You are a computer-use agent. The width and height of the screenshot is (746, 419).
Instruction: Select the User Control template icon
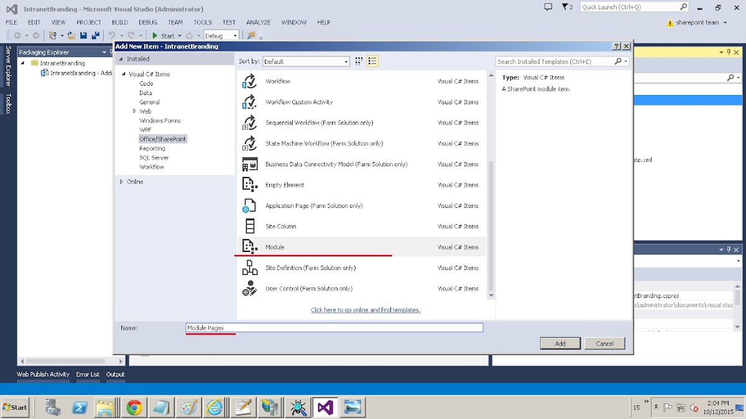pyautogui.click(x=249, y=289)
